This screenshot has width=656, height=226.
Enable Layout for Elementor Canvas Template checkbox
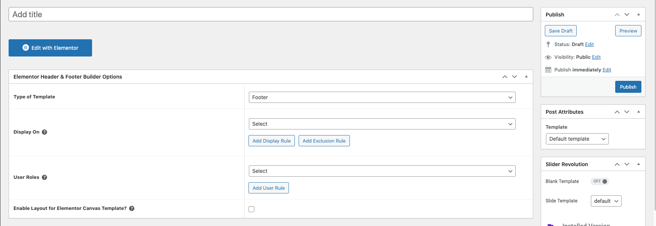tap(251, 209)
